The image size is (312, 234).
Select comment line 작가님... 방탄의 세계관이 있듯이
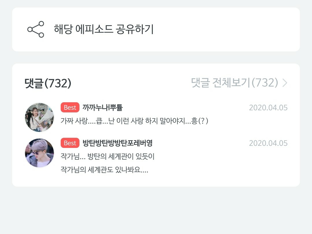point(107,156)
